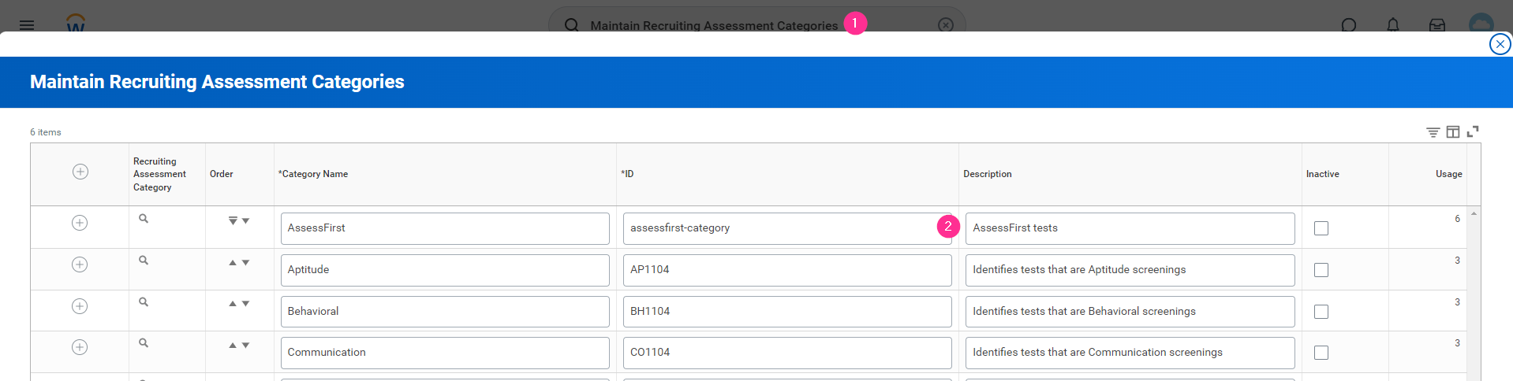Move the Aptitude row up one position

[233, 263]
